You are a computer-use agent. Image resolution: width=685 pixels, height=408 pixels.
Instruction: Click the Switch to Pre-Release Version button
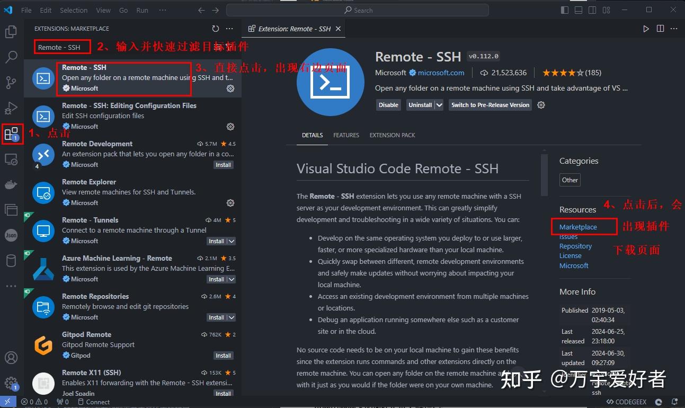(490, 105)
